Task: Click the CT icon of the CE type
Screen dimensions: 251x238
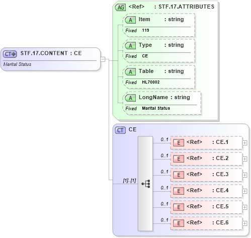Action: click(x=120, y=130)
